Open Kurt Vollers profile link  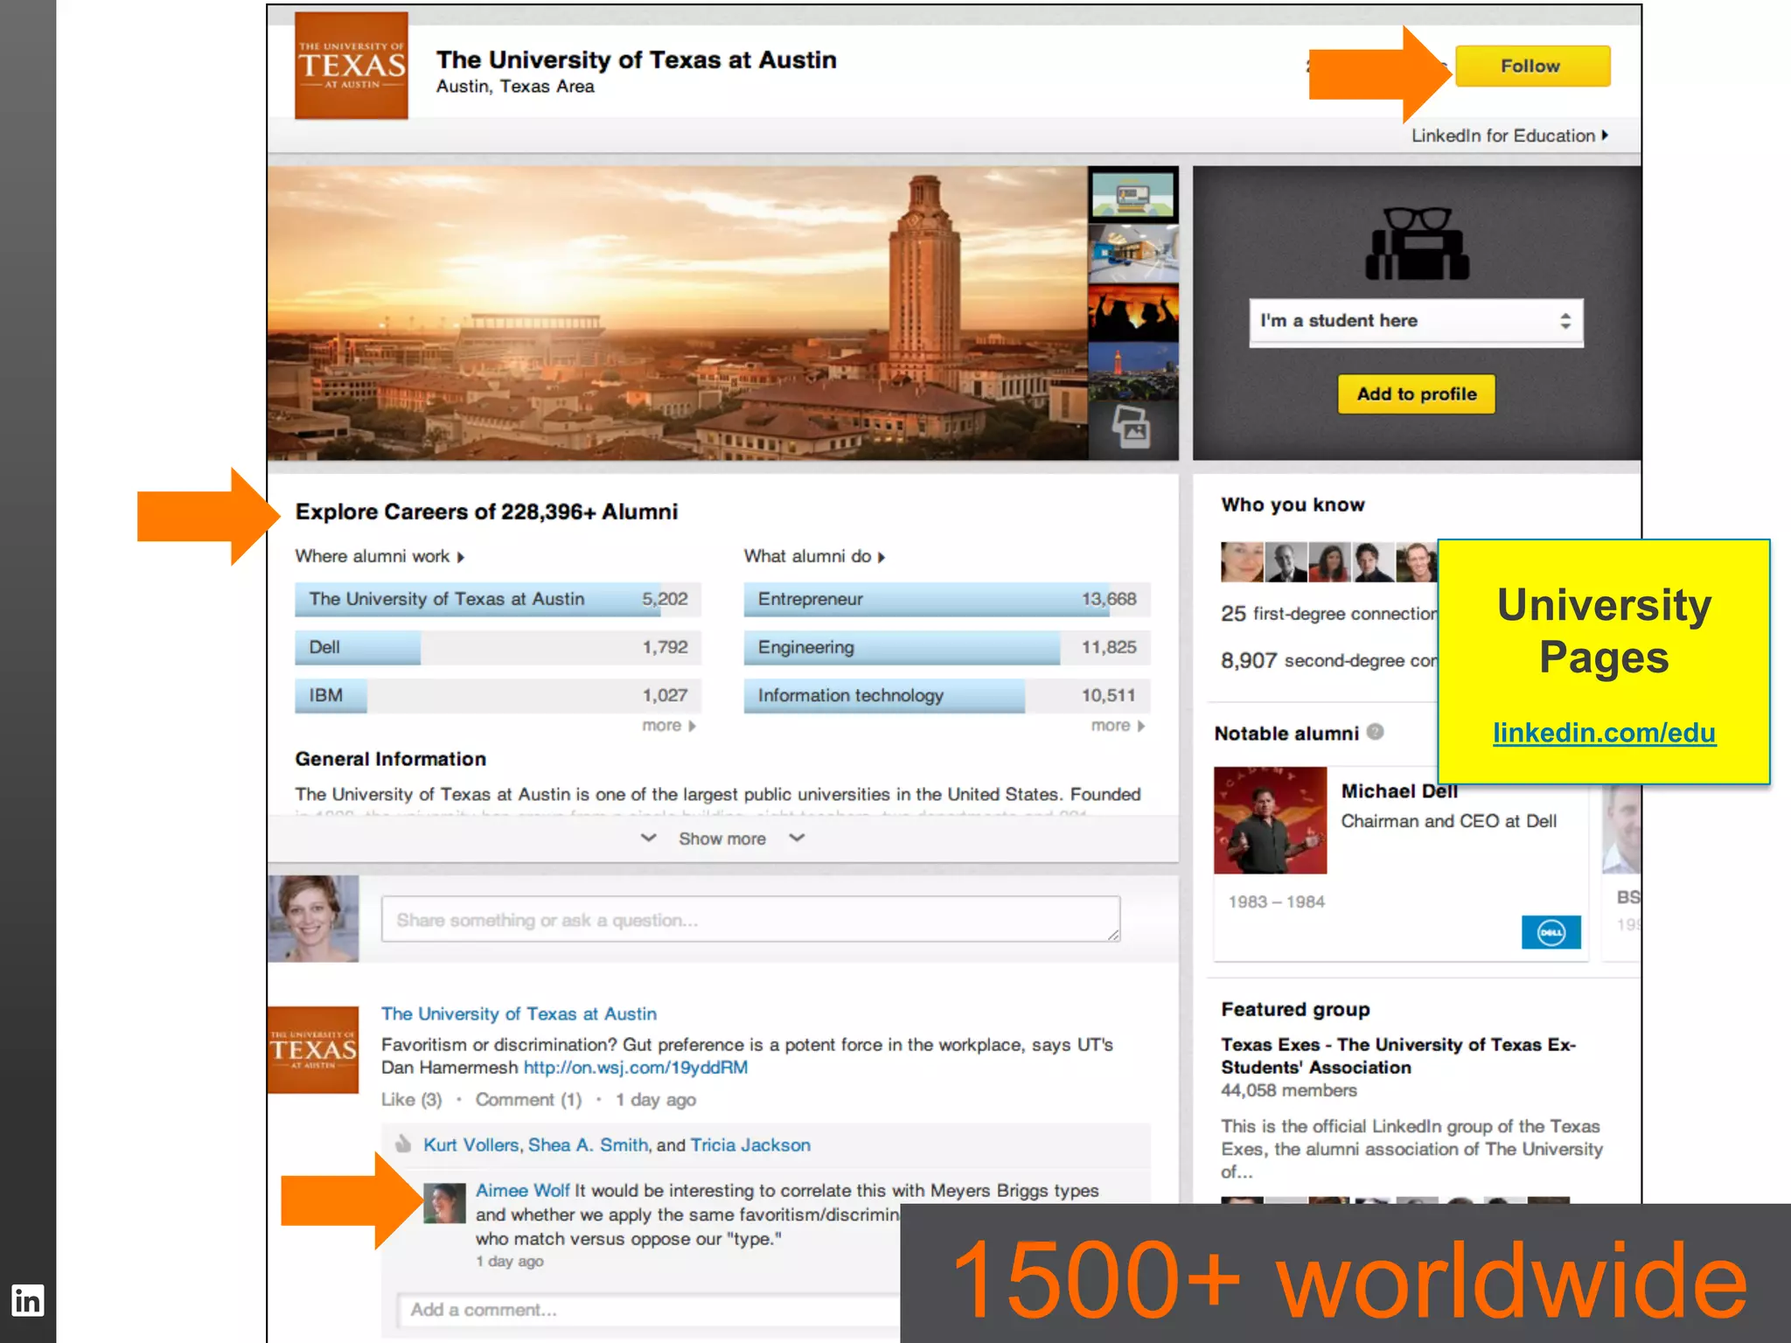click(x=470, y=1145)
